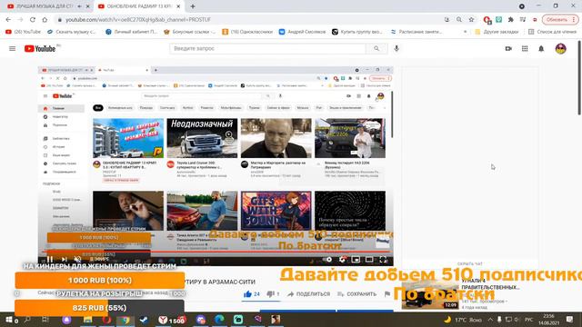
Task: Open Discord from the taskbar
Action: click(x=201, y=320)
